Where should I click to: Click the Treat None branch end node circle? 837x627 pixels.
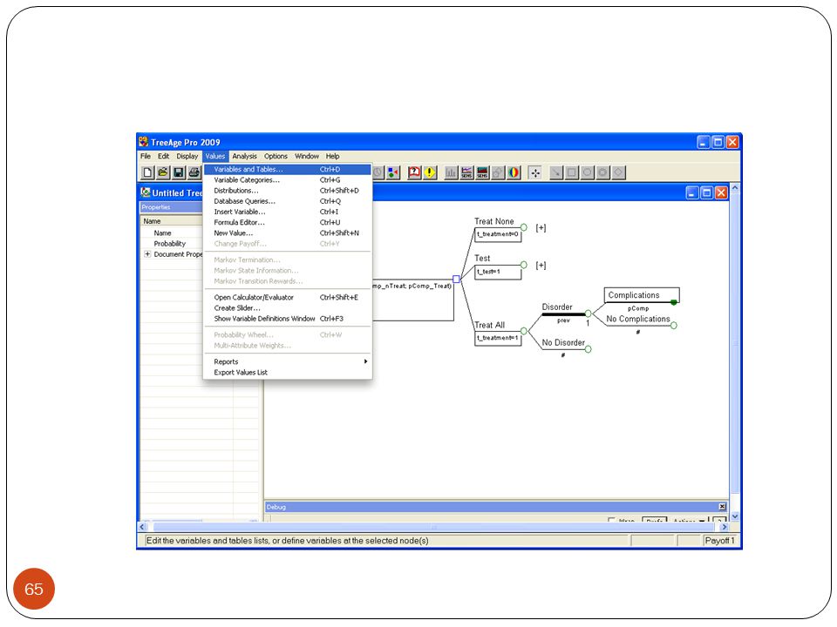pyautogui.click(x=524, y=227)
